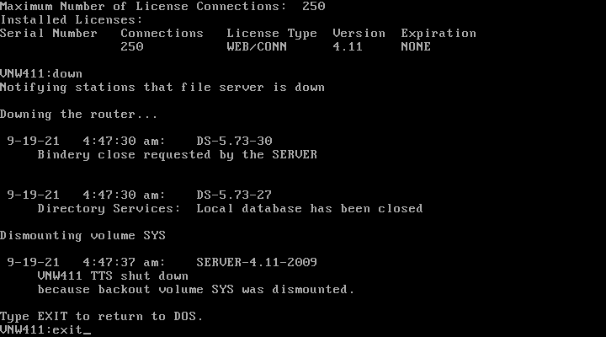Select the 'Version' column header

[x=359, y=33]
